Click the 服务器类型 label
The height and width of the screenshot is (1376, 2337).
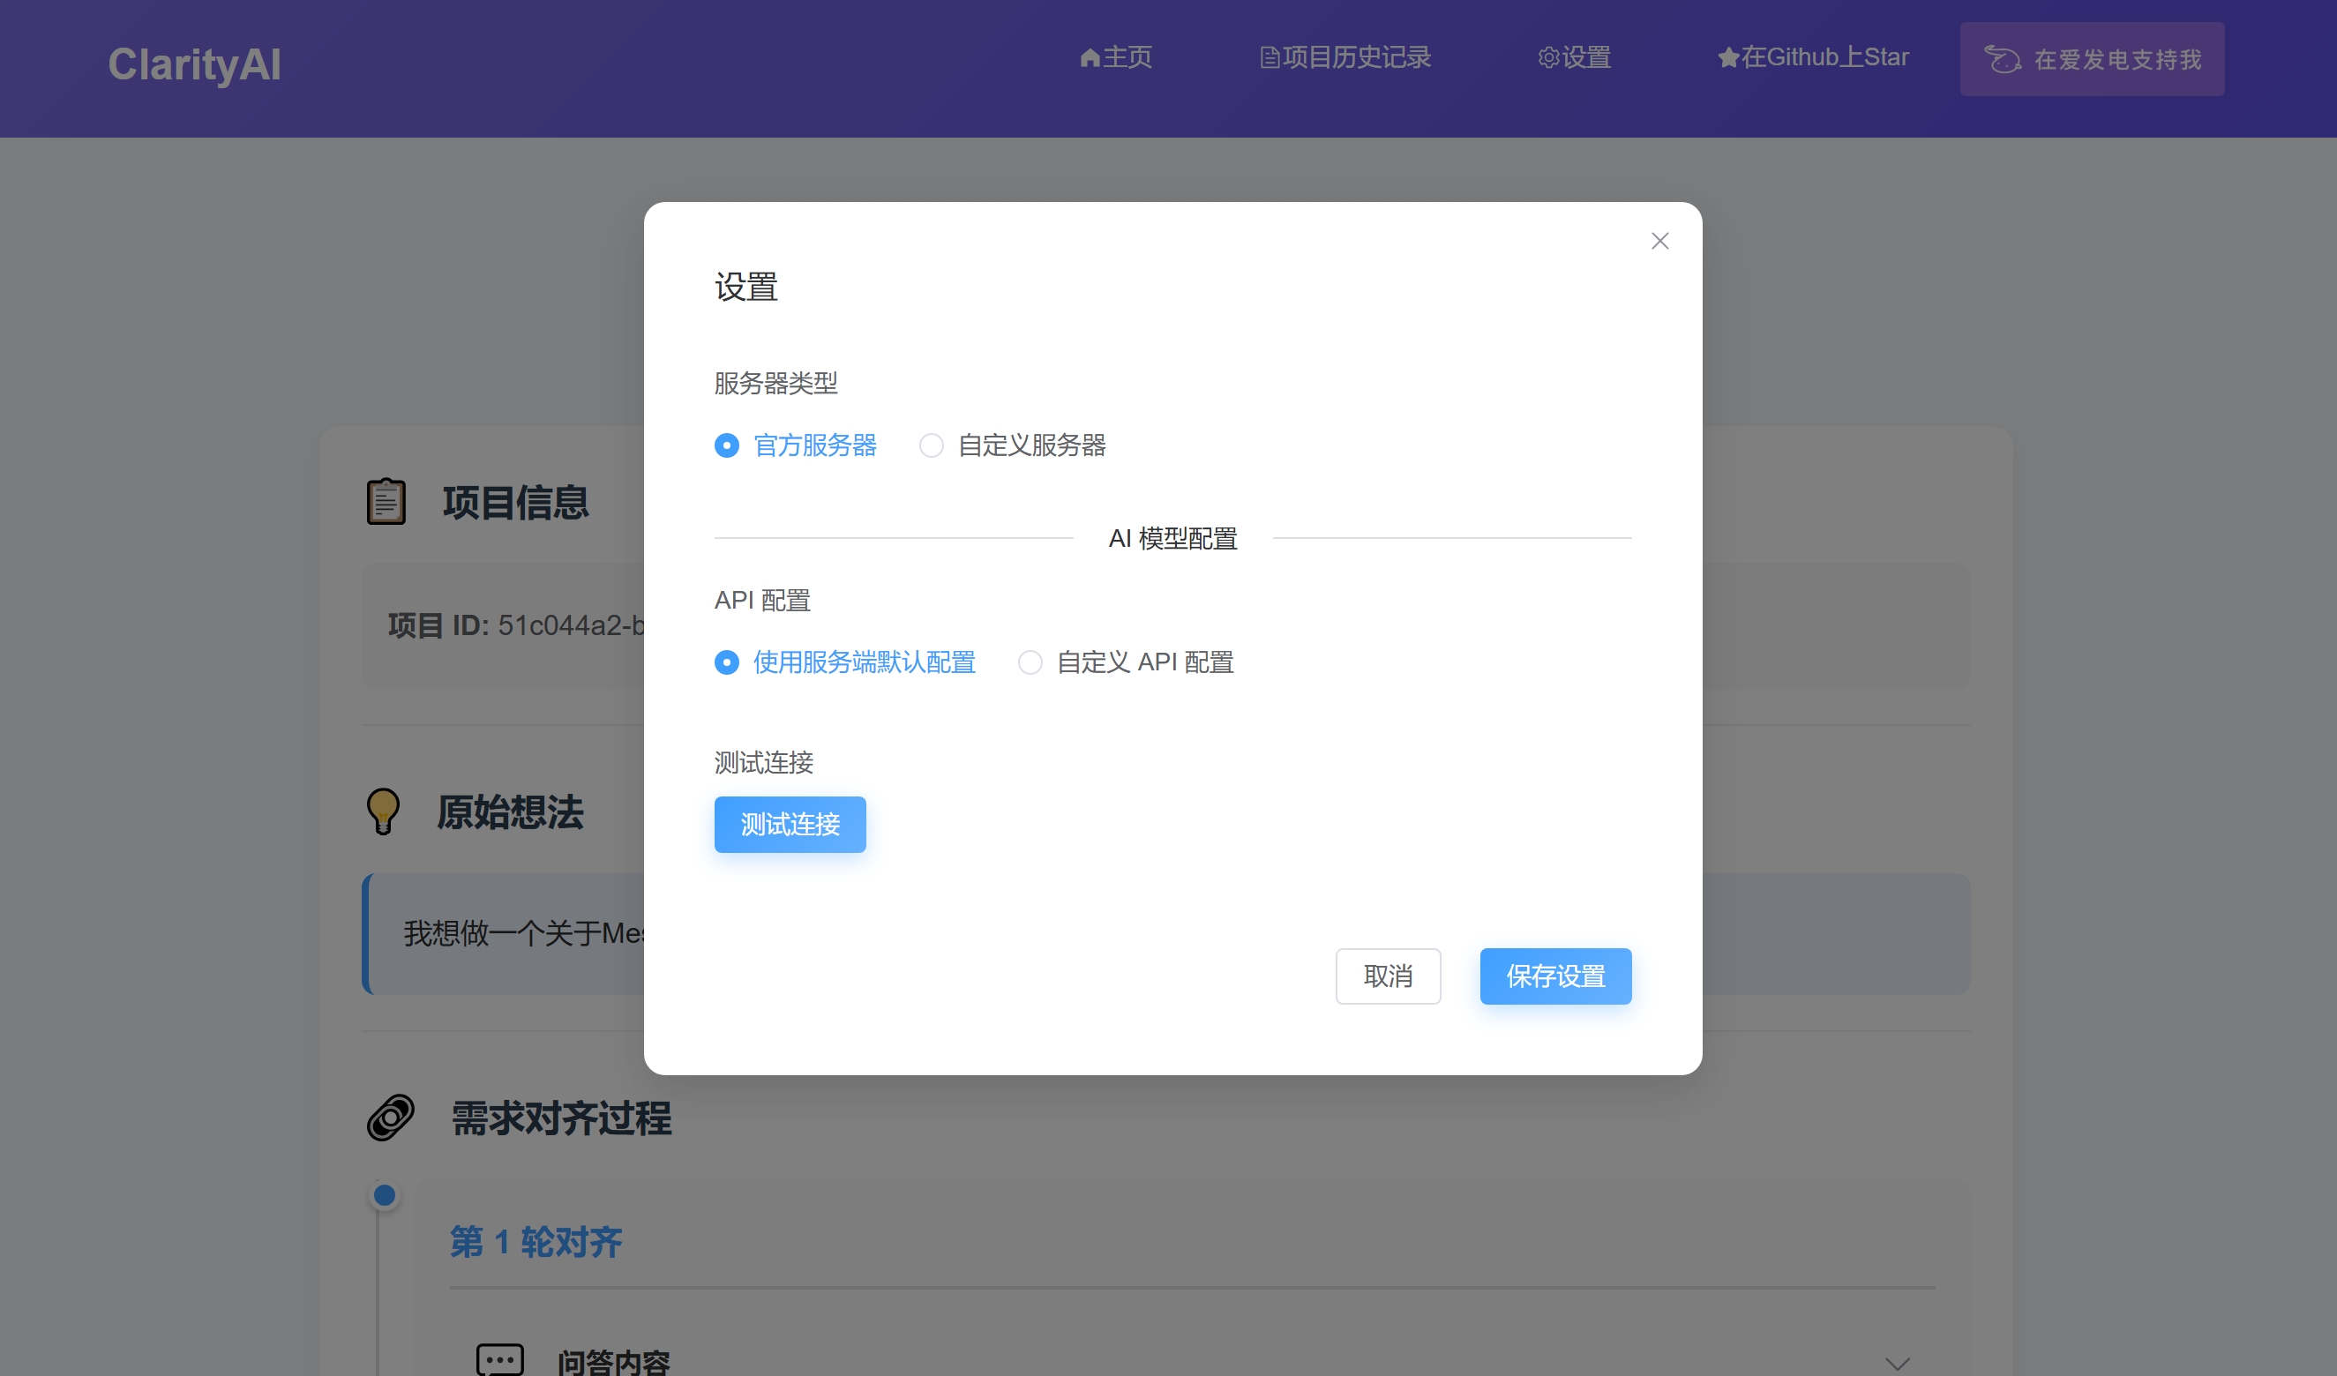tap(775, 383)
